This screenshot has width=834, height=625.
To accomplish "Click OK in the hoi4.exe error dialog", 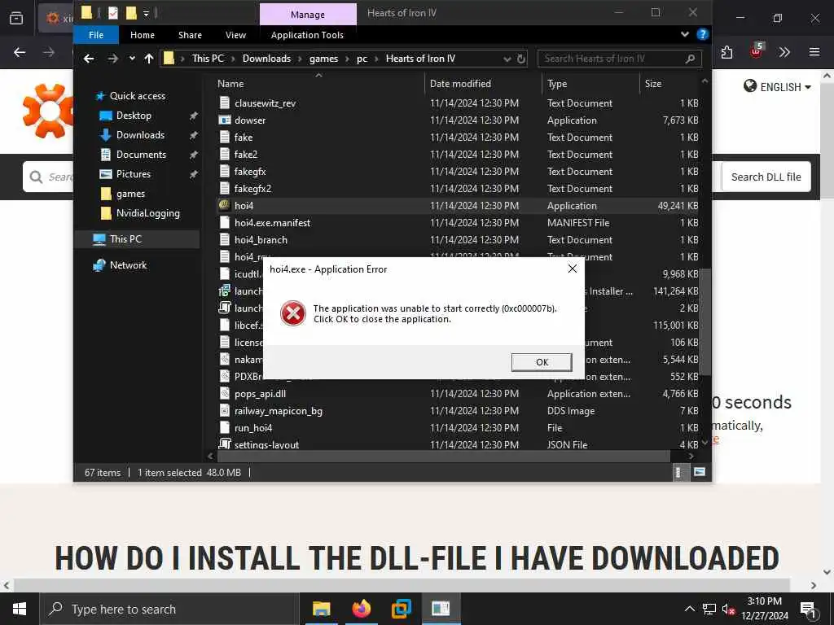I will click(x=542, y=362).
